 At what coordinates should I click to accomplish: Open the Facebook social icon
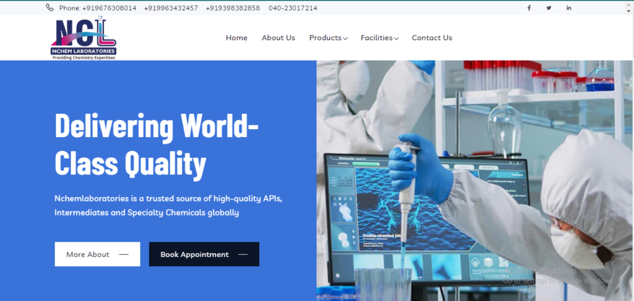(529, 7)
